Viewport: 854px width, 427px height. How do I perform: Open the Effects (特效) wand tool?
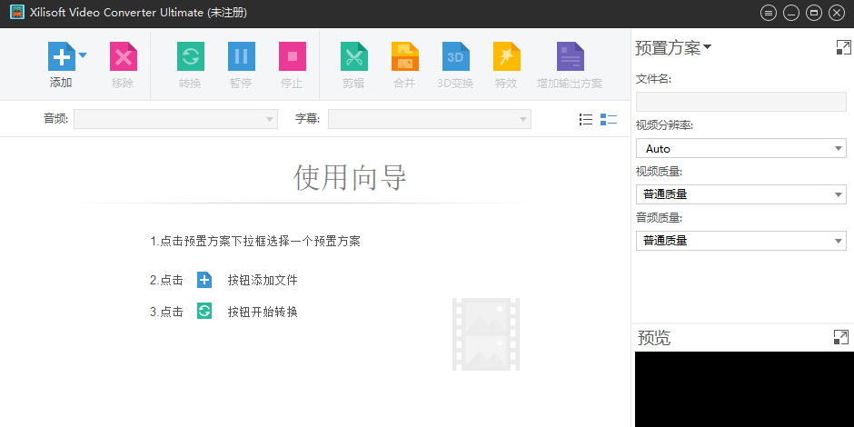pyautogui.click(x=506, y=57)
